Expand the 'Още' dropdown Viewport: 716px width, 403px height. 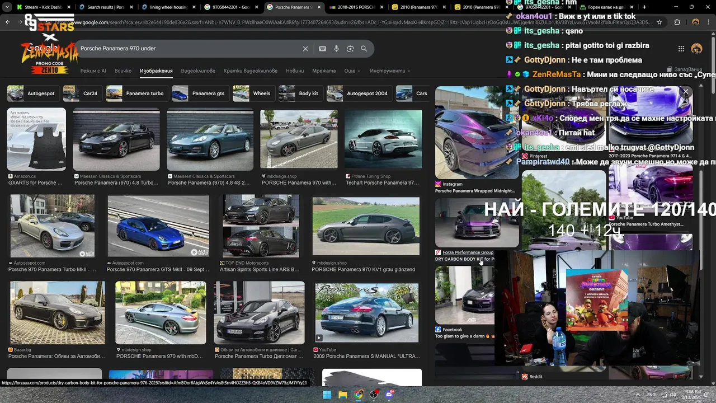pyautogui.click(x=352, y=71)
